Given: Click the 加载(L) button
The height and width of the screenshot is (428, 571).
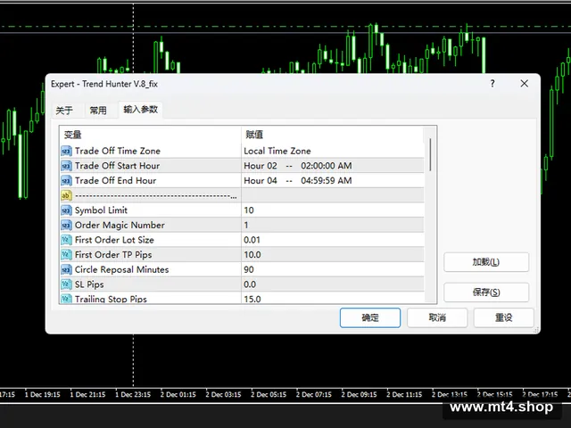Looking at the screenshot, I should [486, 262].
